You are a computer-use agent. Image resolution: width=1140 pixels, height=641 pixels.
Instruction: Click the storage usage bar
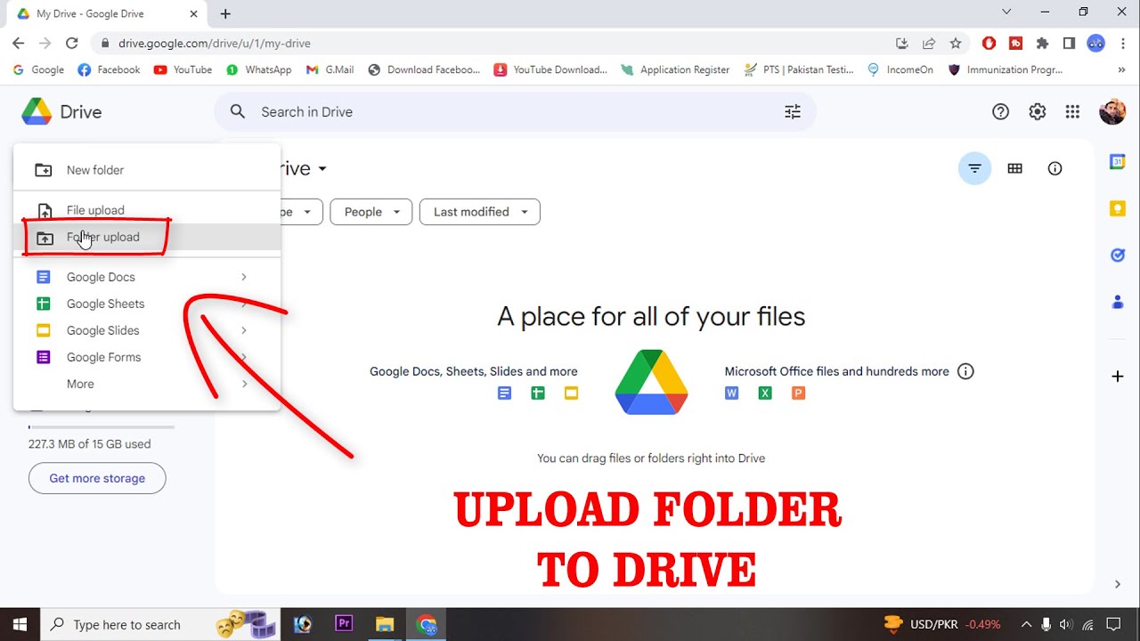point(102,427)
